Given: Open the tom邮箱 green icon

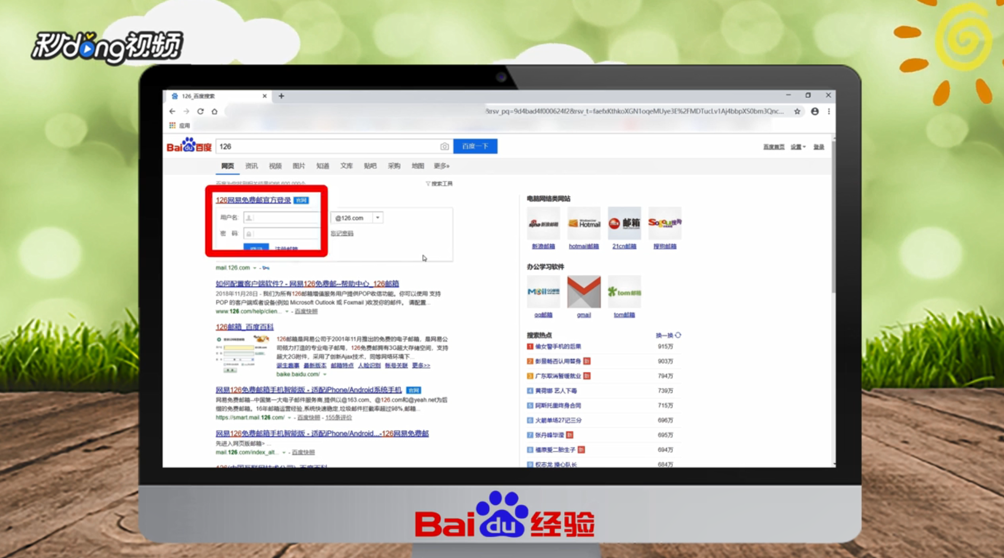Looking at the screenshot, I should click(624, 292).
